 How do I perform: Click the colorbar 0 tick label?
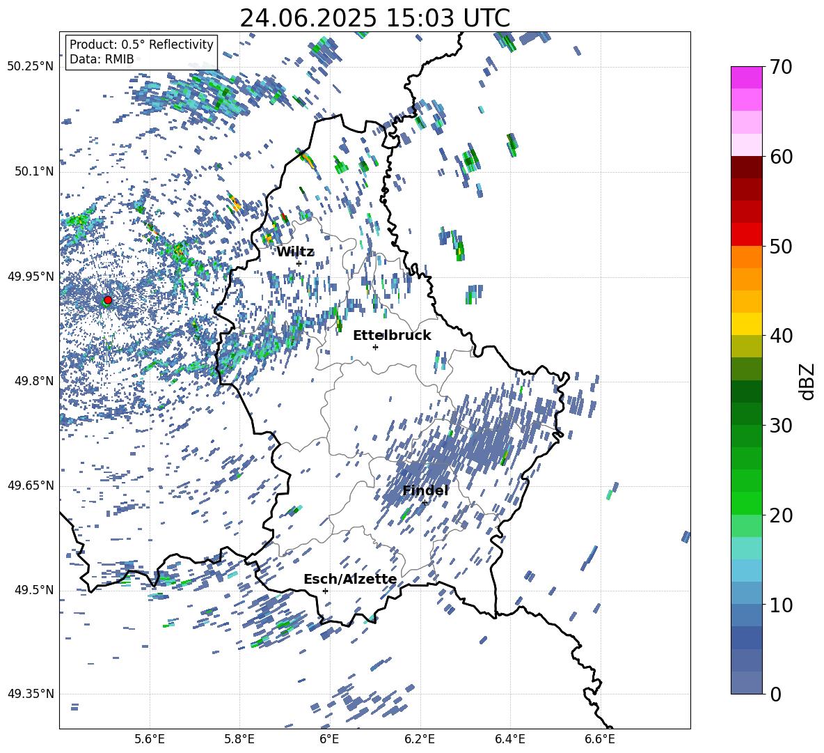point(775,694)
